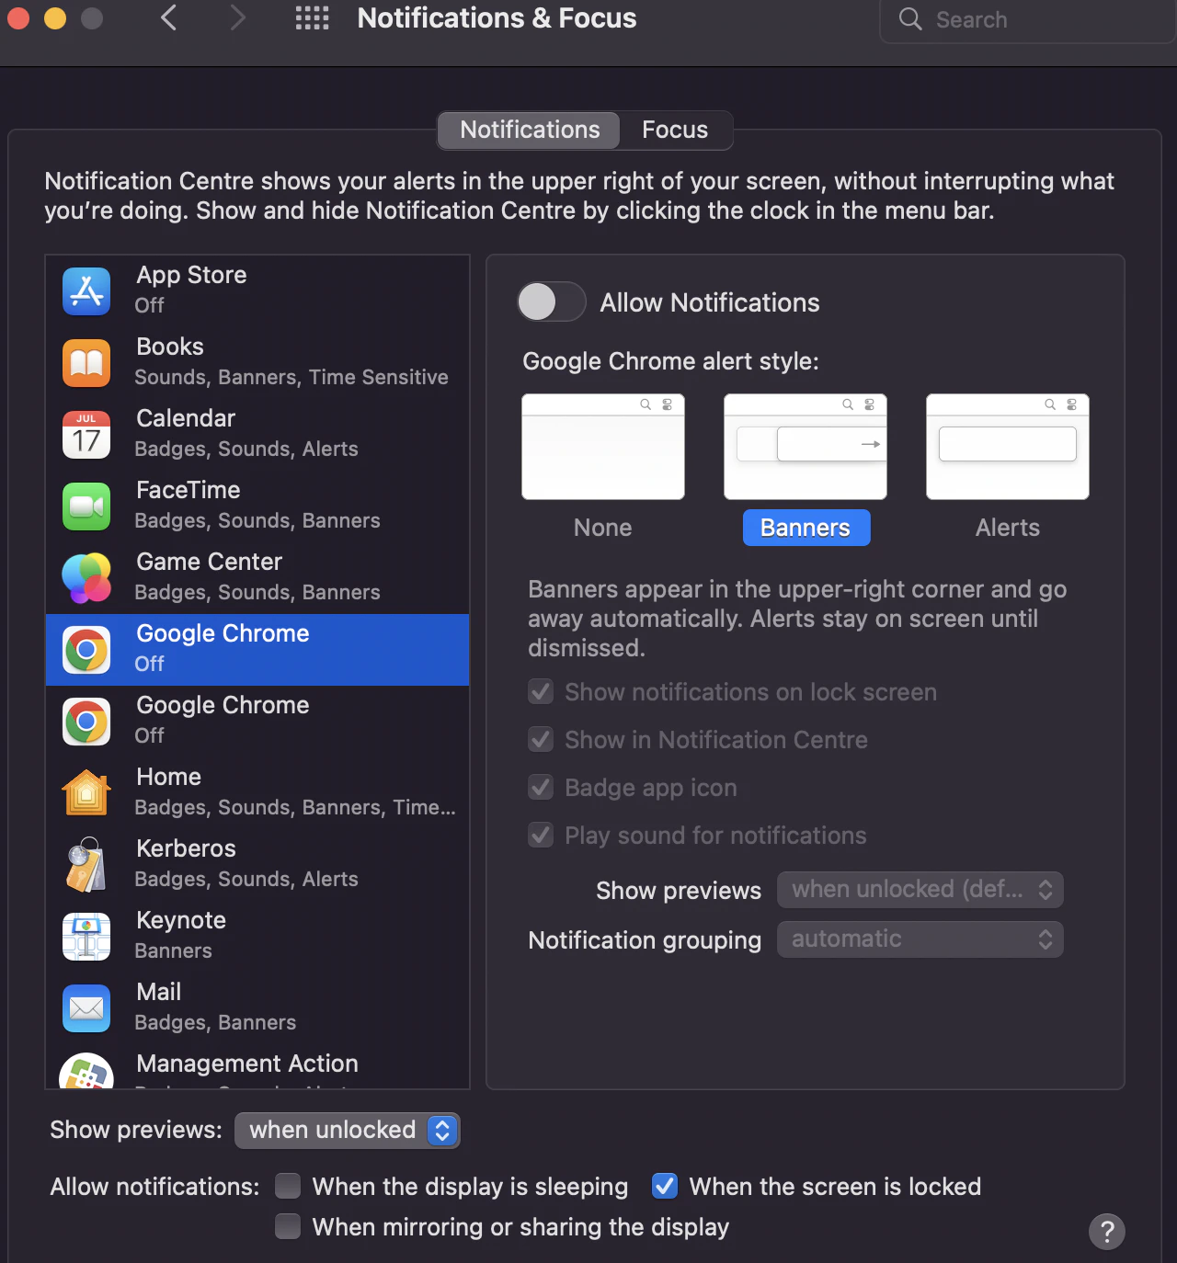
Task: Select App Store row in app list
Action: click(x=257, y=290)
